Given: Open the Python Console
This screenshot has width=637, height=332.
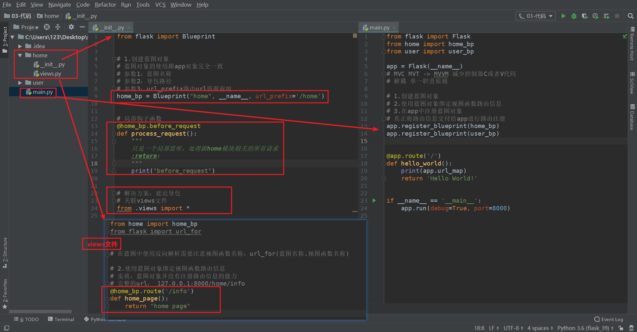Looking at the screenshot, I should 105,319.
